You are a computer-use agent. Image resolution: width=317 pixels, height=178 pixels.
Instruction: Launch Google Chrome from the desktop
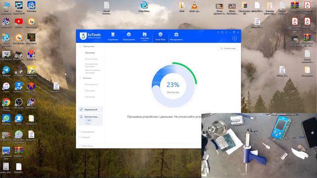pos(6,104)
